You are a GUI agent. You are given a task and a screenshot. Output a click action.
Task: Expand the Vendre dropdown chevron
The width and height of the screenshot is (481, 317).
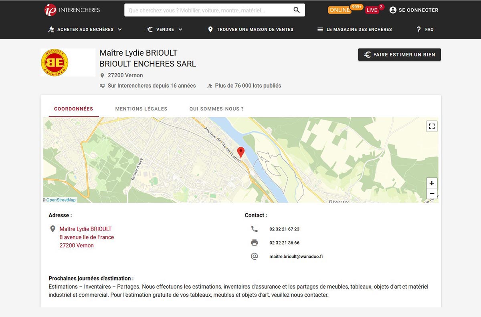[180, 29]
